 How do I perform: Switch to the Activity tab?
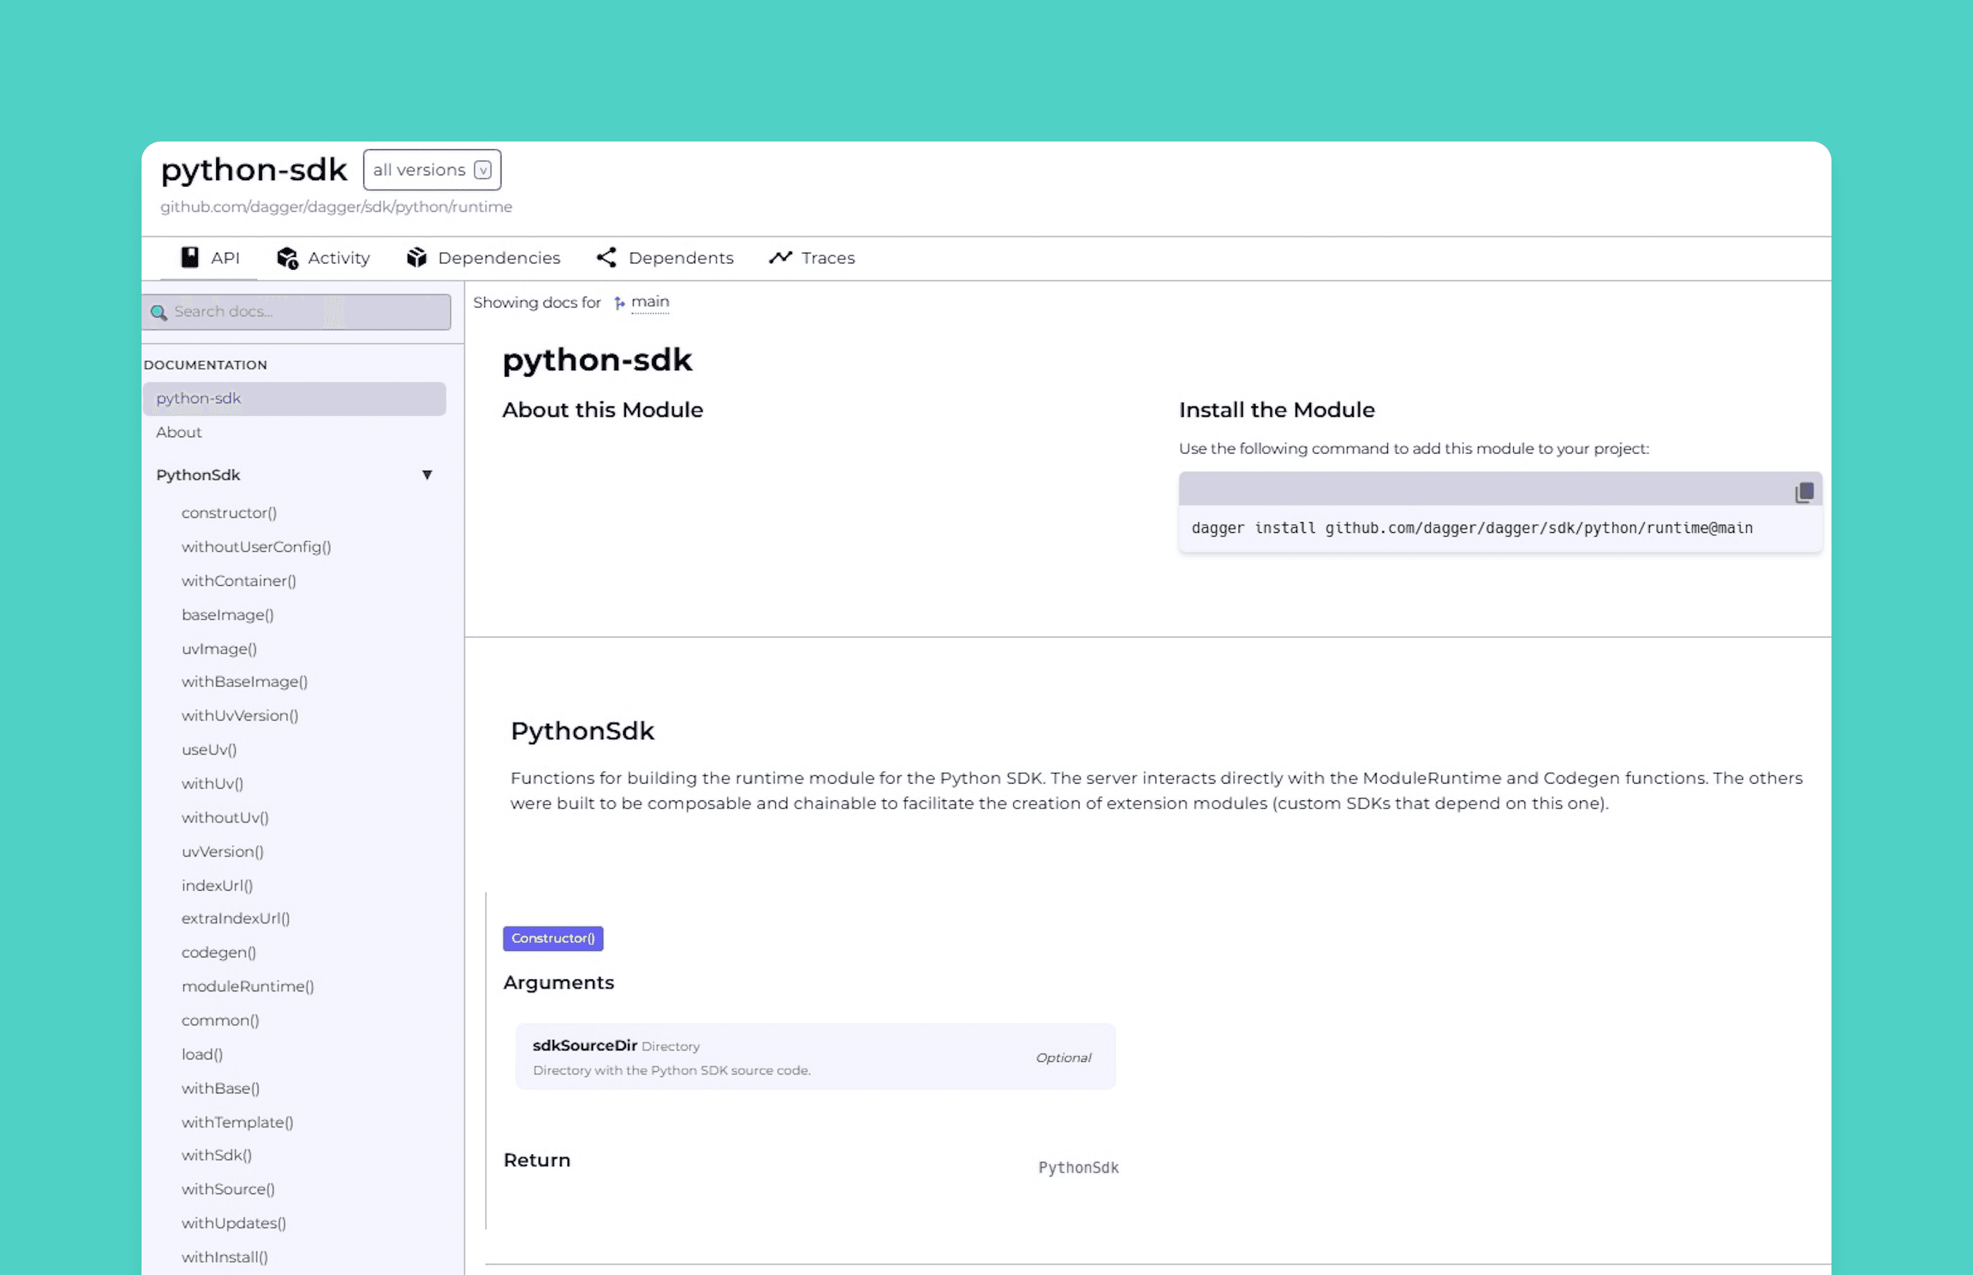[338, 258]
